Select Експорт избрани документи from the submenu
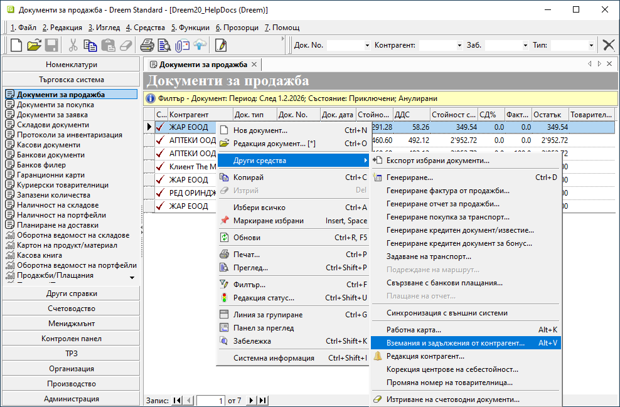The height and width of the screenshot is (407, 620). pyautogui.click(x=437, y=161)
